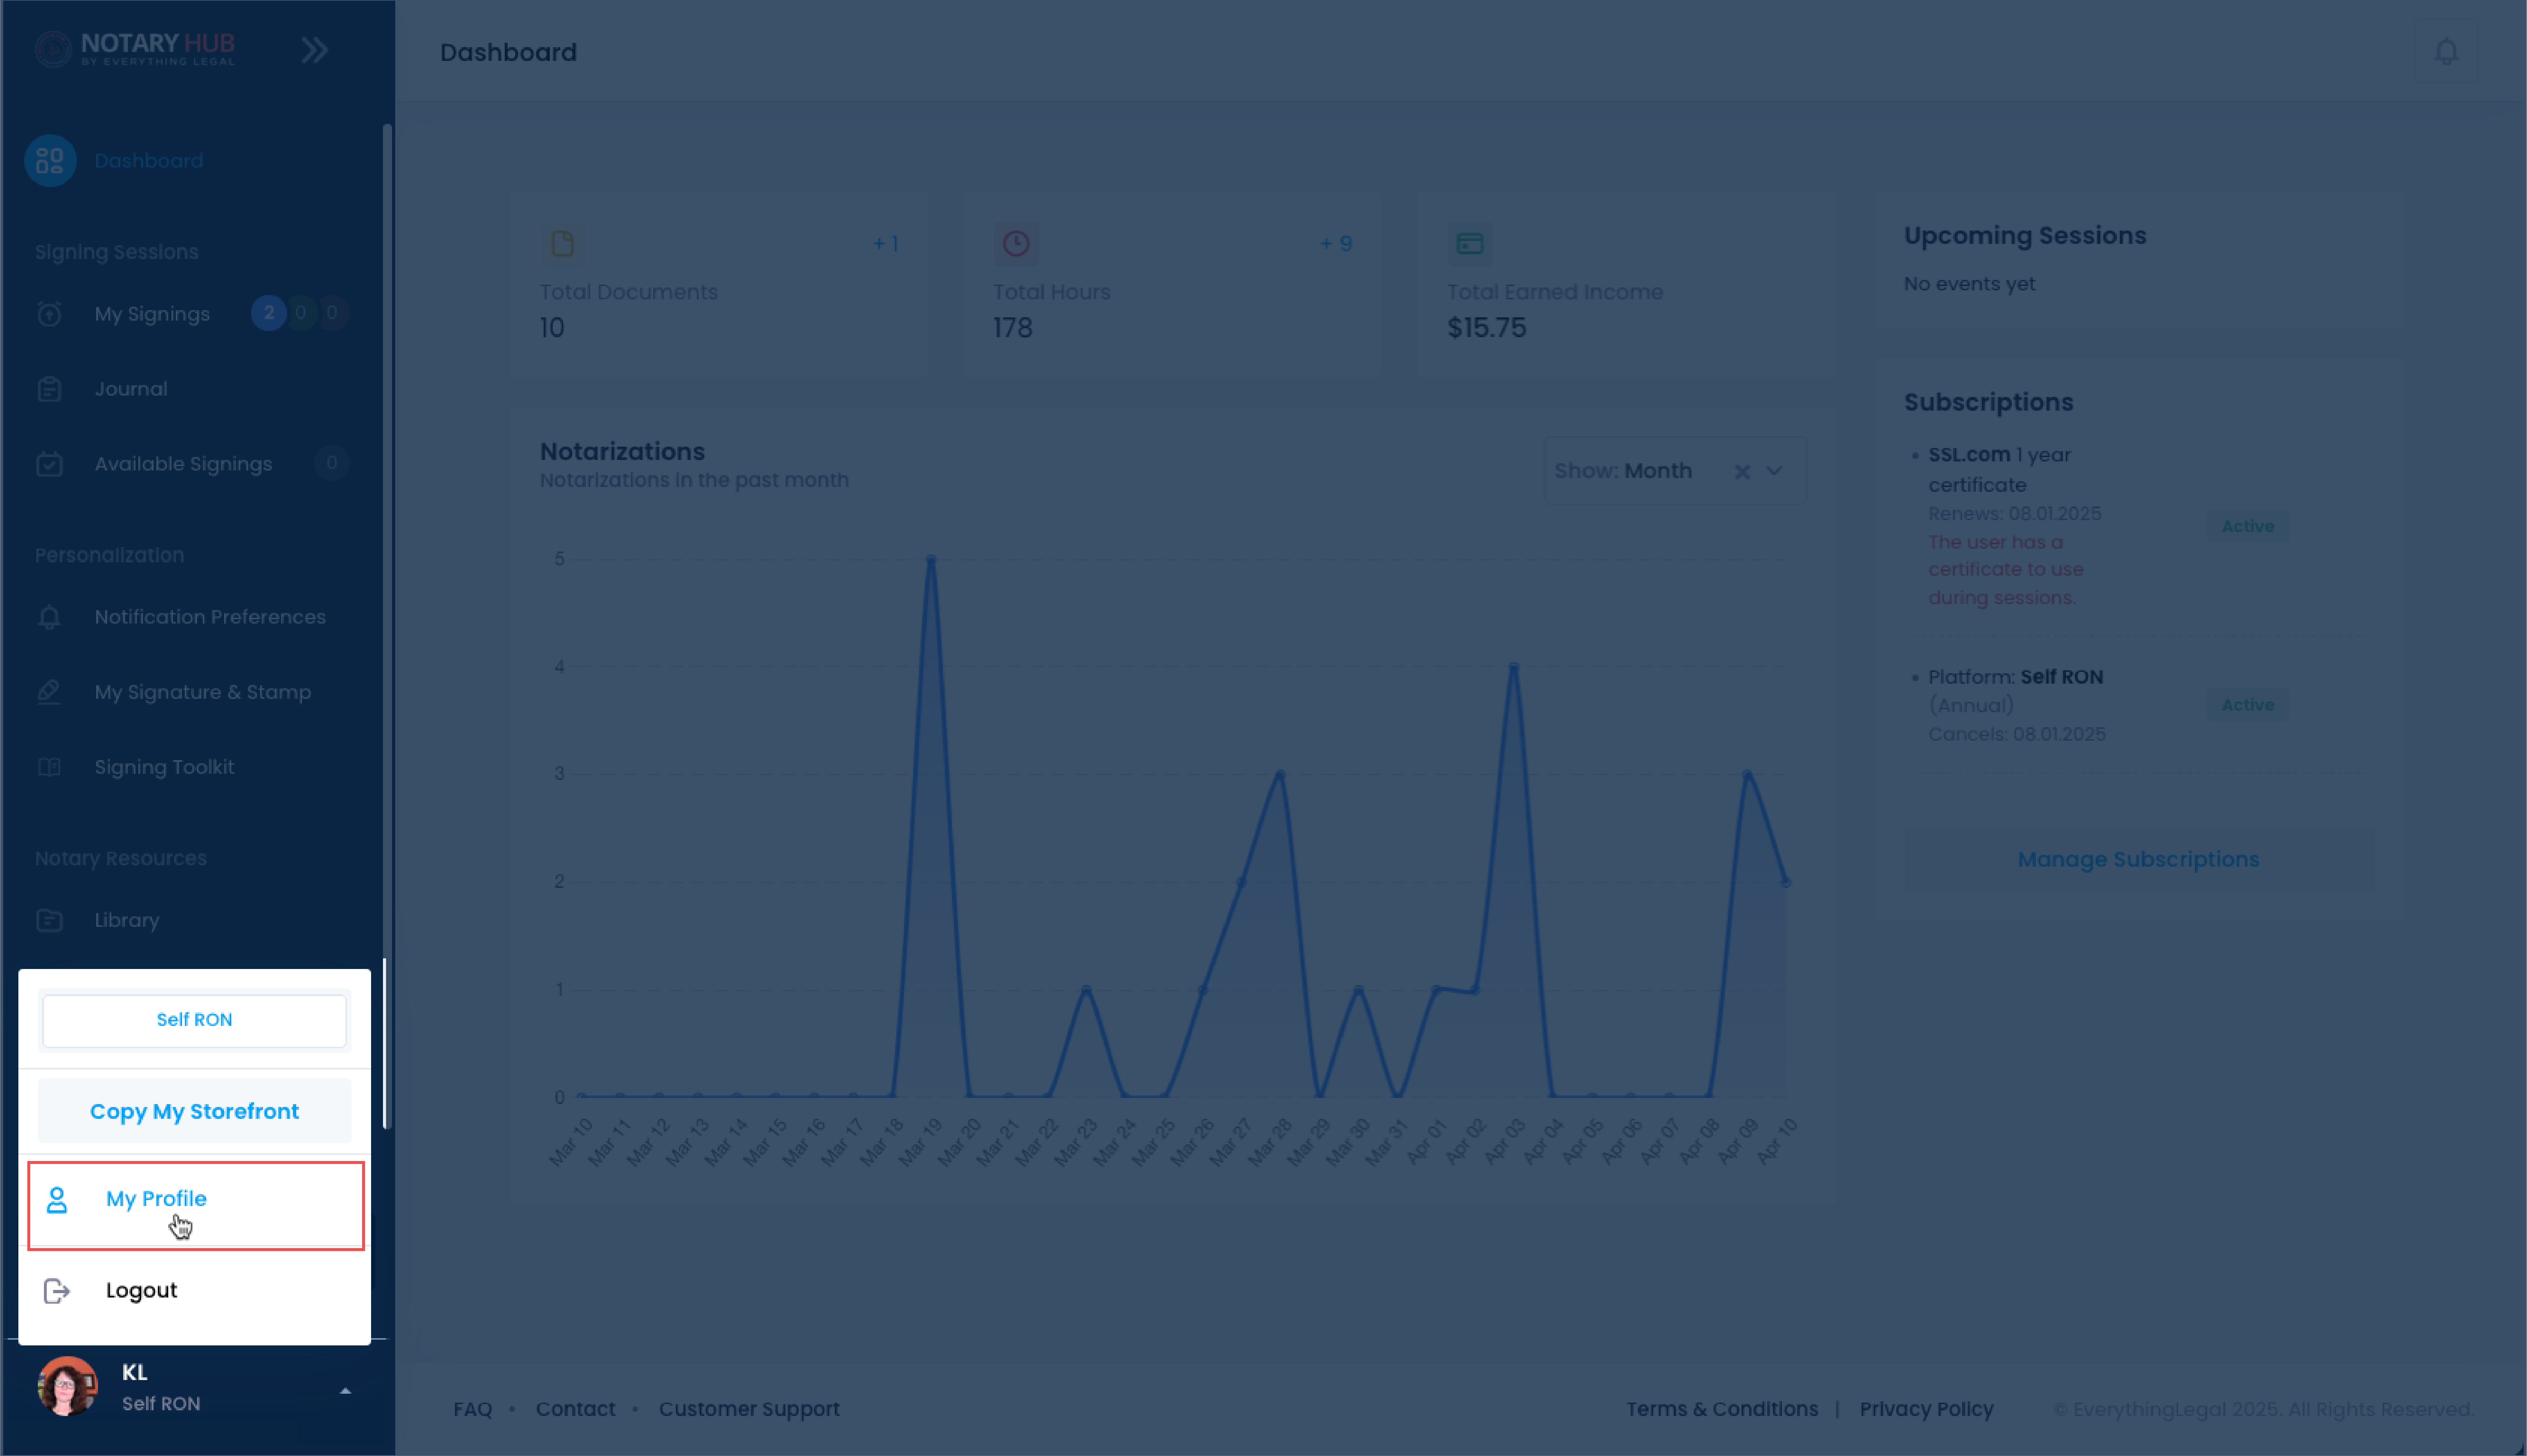Click the Apr 03 peak point on chart
The width and height of the screenshot is (2527, 1456).
click(x=1514, y=667)
